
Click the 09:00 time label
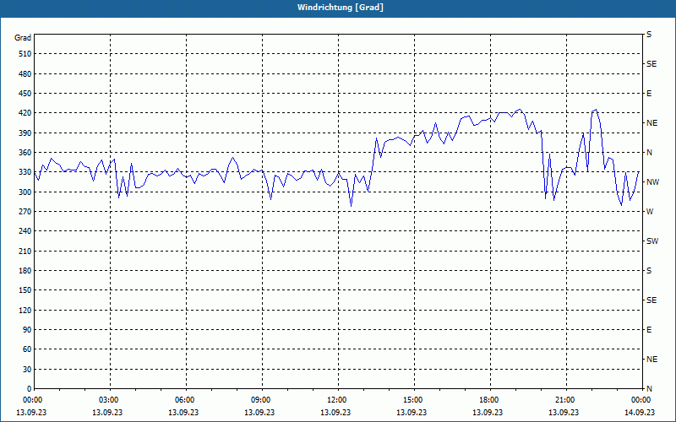[x=262, y=400]
